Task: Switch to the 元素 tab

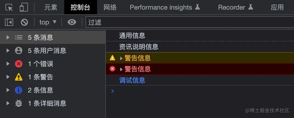Action: point(51,7)
